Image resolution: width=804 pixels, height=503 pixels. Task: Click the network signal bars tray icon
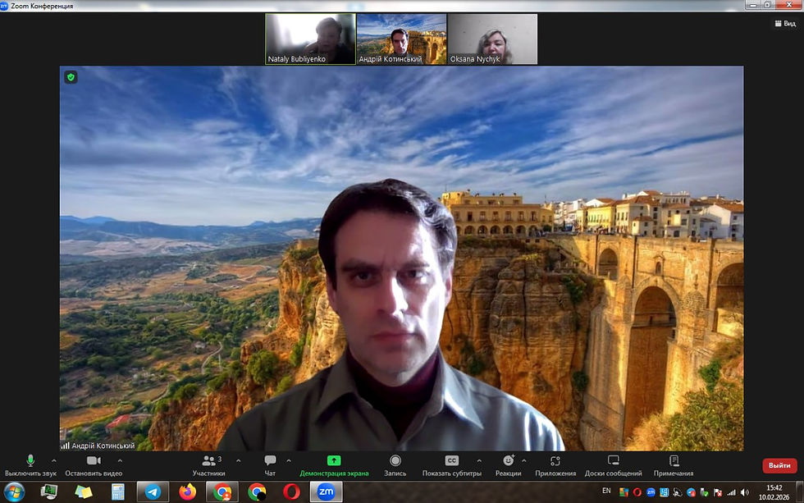point(731,492)
